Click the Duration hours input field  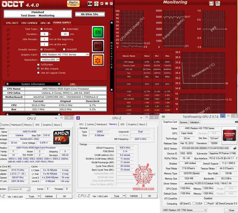[44, 34]
